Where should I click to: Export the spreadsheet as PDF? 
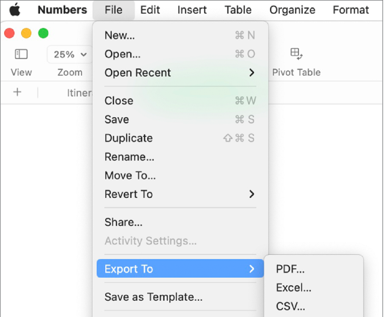(x=290, y=269)
